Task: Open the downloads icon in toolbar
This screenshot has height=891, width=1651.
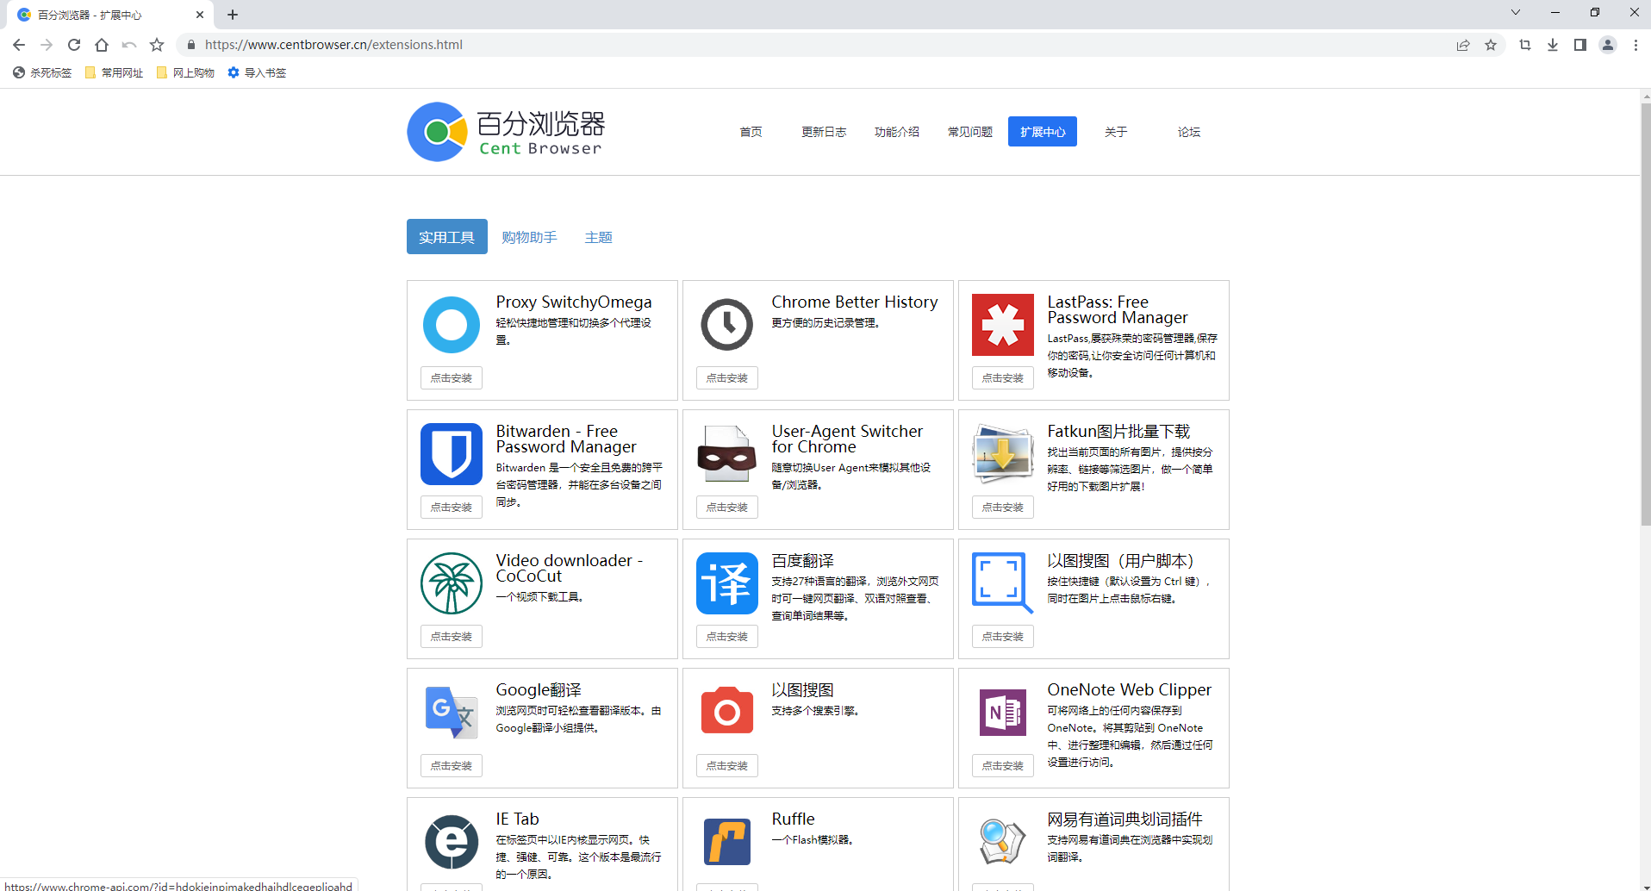Action: (x=1552, y=45)
